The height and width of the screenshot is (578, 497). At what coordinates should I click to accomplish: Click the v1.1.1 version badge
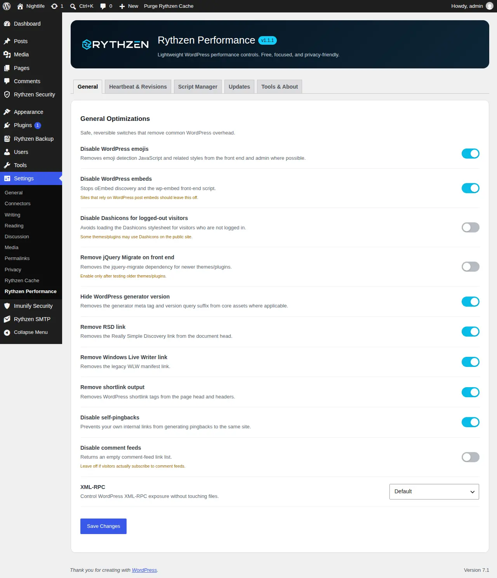point(268,40)
